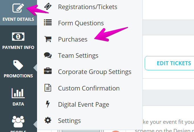Open the Payment Info money icon
The height and width of the screenshot is (132, 194).
point(18,37)
